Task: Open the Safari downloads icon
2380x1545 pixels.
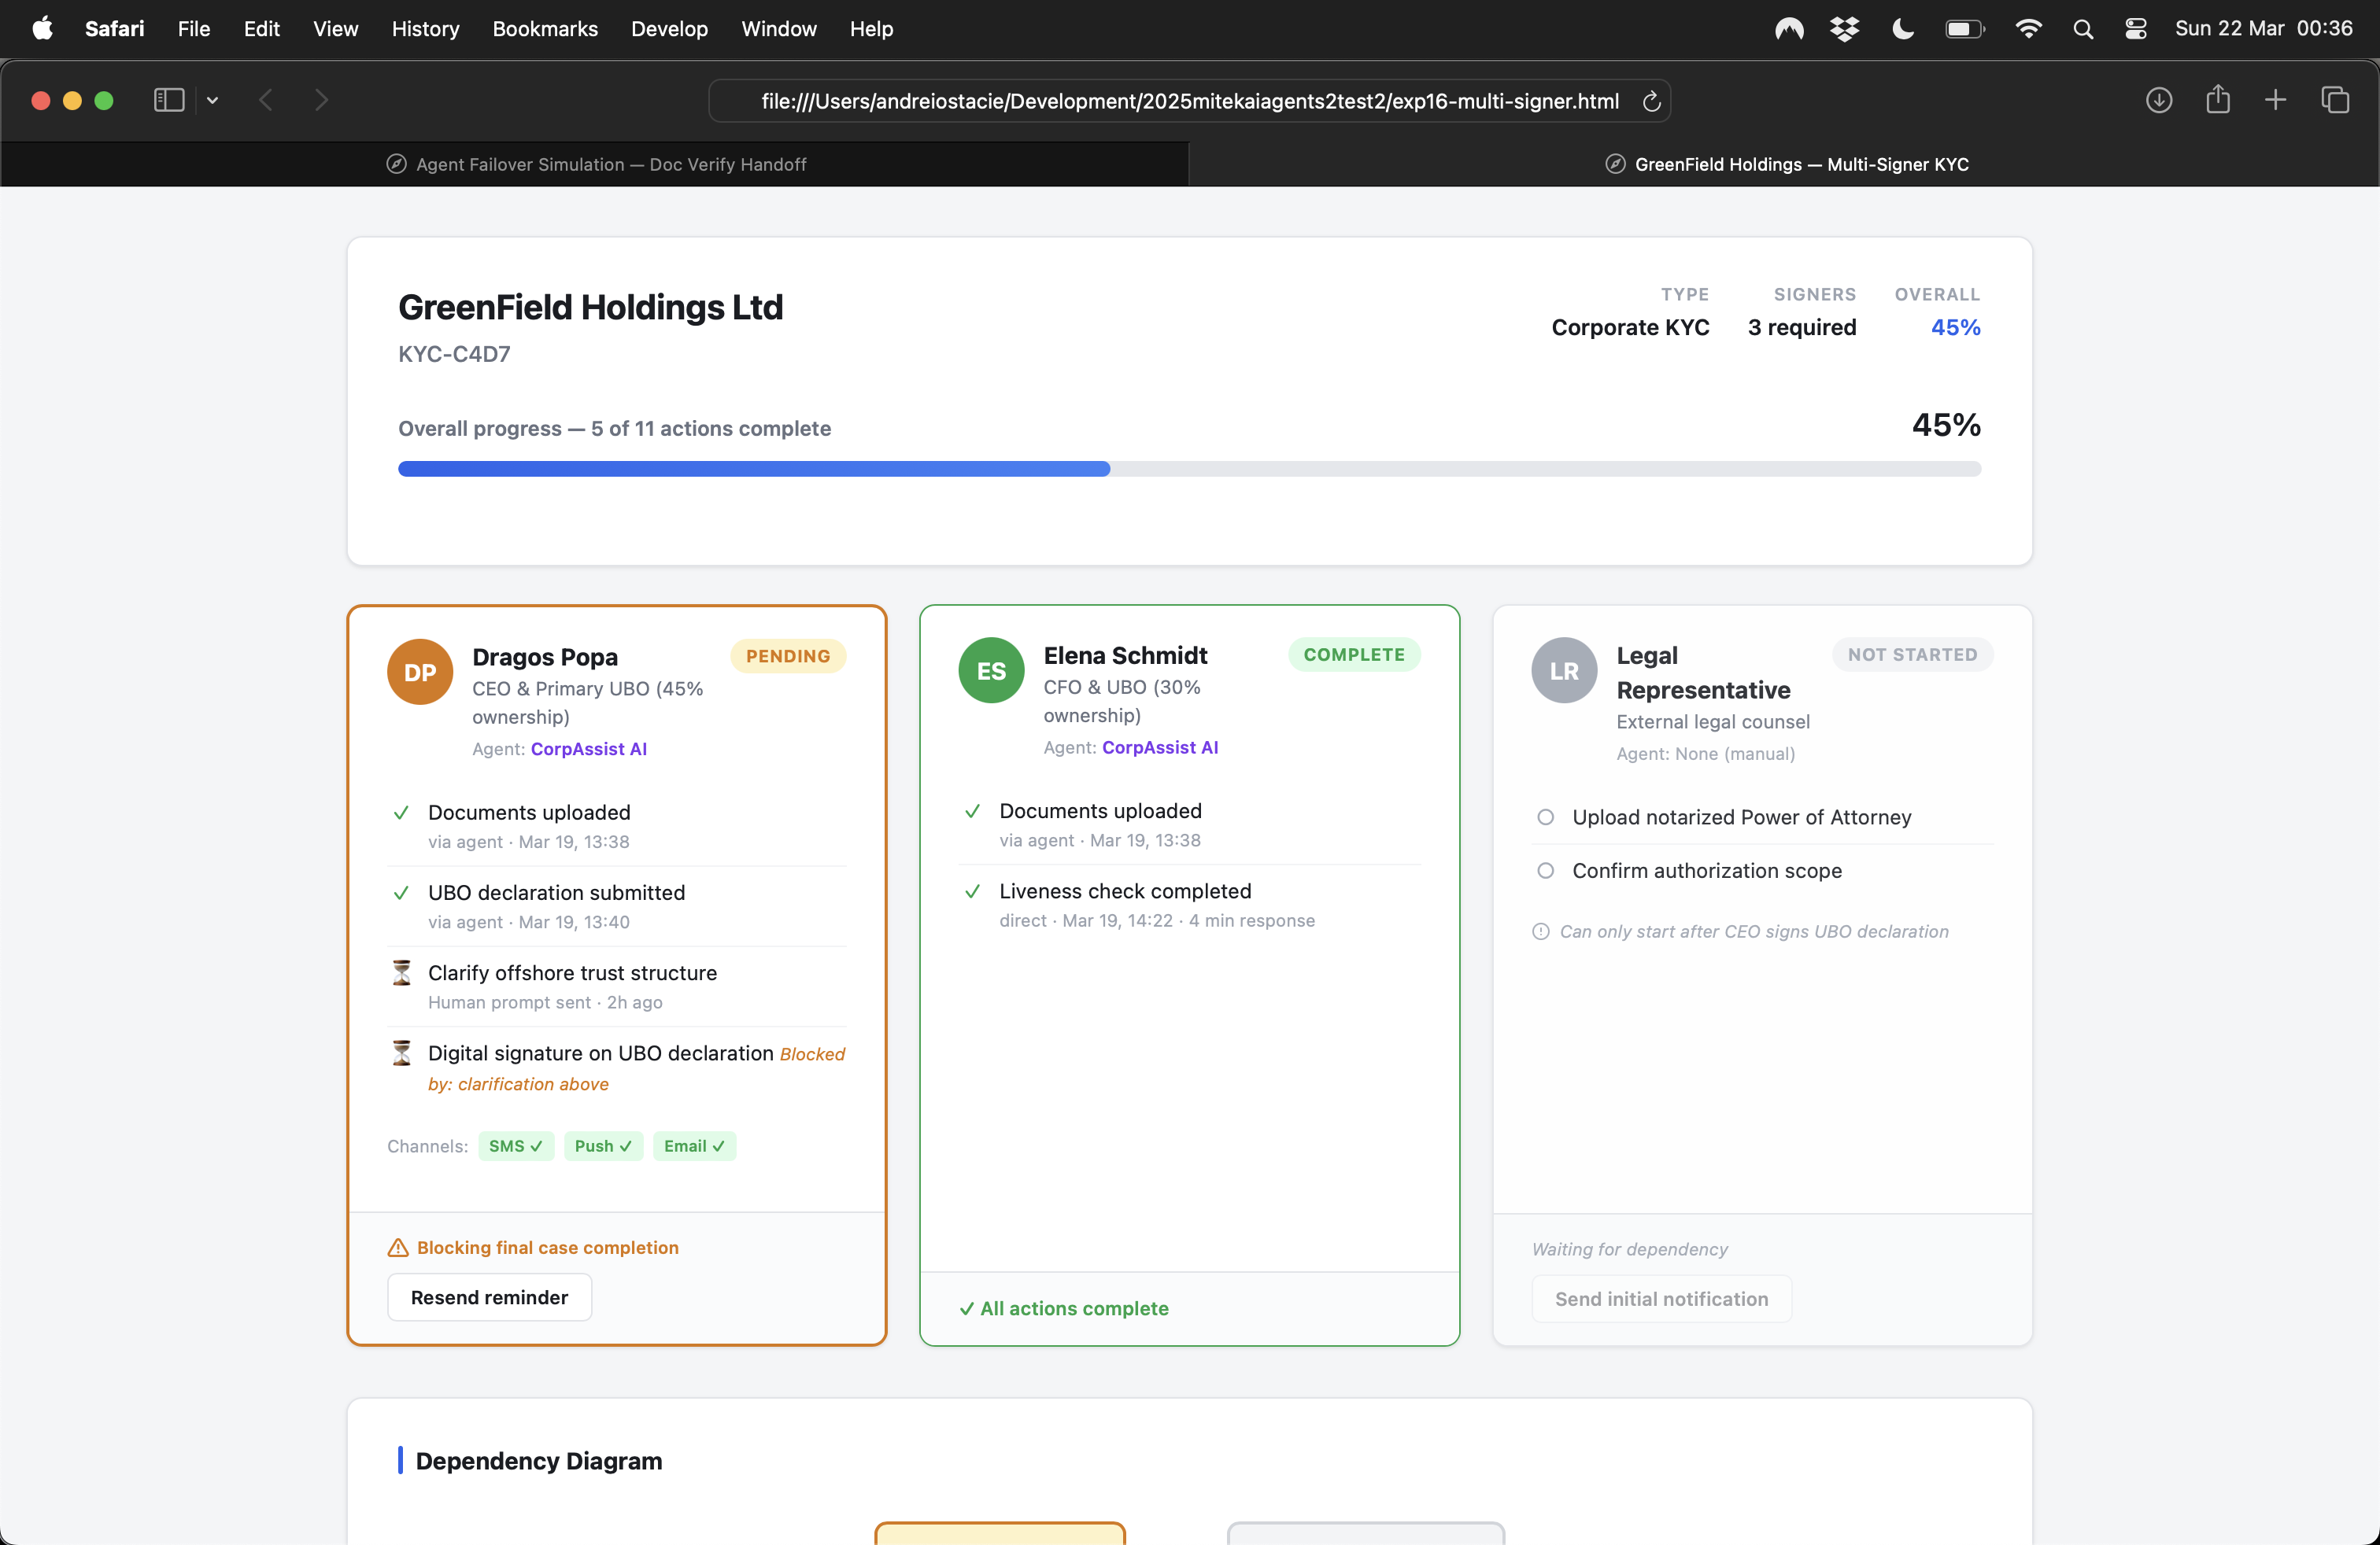Action: click(2158, 100)
